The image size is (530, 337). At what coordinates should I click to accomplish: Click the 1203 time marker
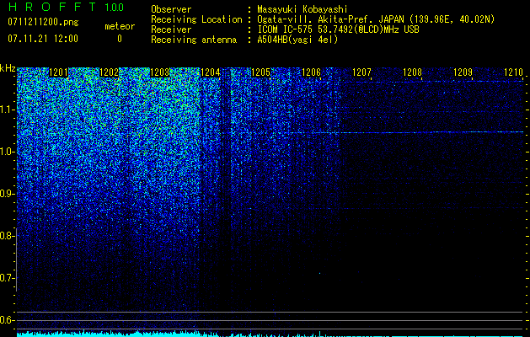160,72
